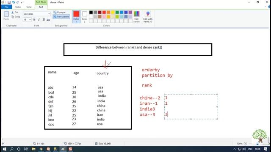Switch to the Paint taskbar icon
The image size is (271, 152).
click(63, 149)
